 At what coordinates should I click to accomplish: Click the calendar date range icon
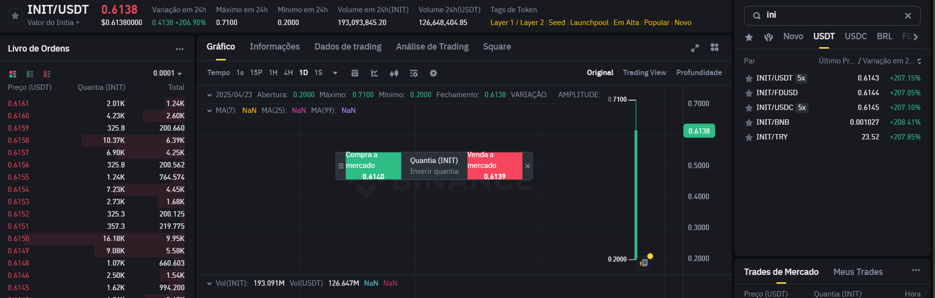(x=355, y=73)
